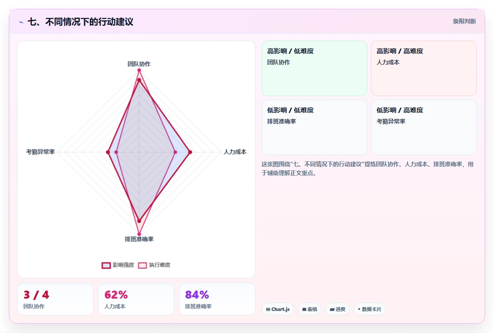Image resolution: width=494 pixels, height=333 pixels.
Task: Click the 数据卡片 tag chip
Action: click(x=370, y=309)
